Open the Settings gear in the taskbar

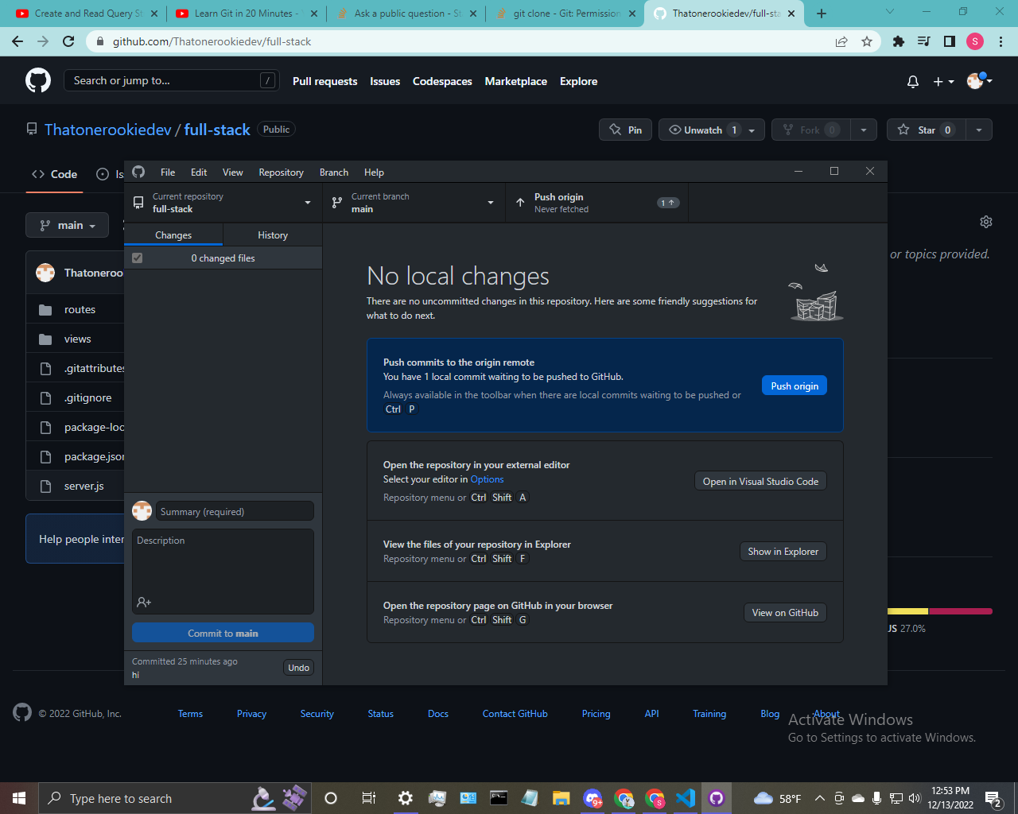[405, 798]
